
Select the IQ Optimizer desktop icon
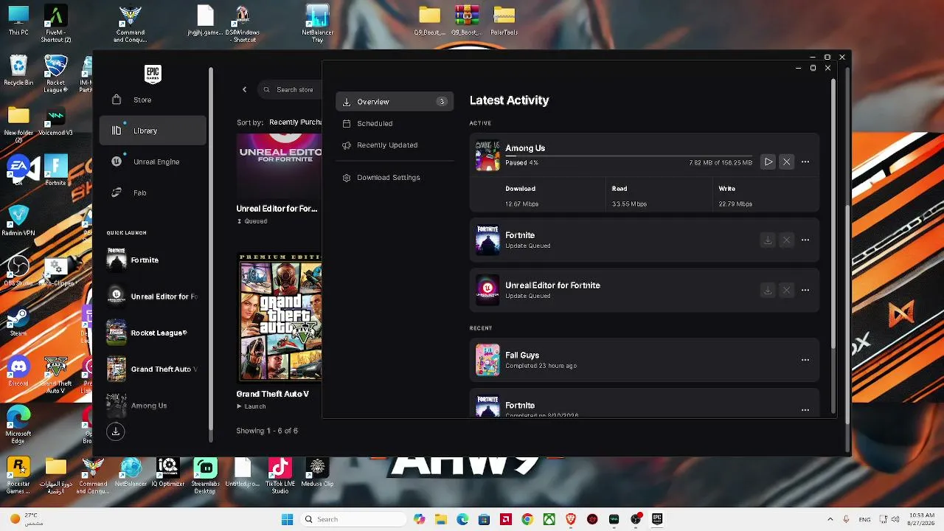click(168, 472)
